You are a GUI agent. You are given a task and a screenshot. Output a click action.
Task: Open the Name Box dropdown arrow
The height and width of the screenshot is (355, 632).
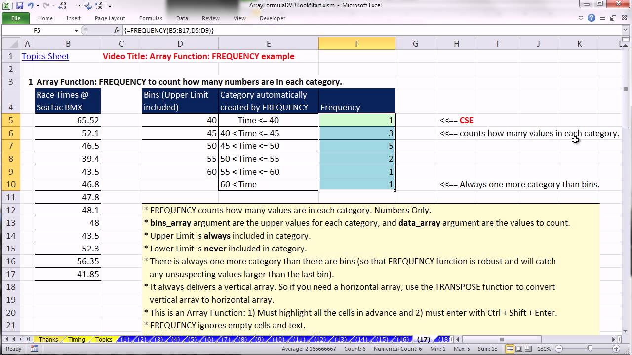click(76, 30)
